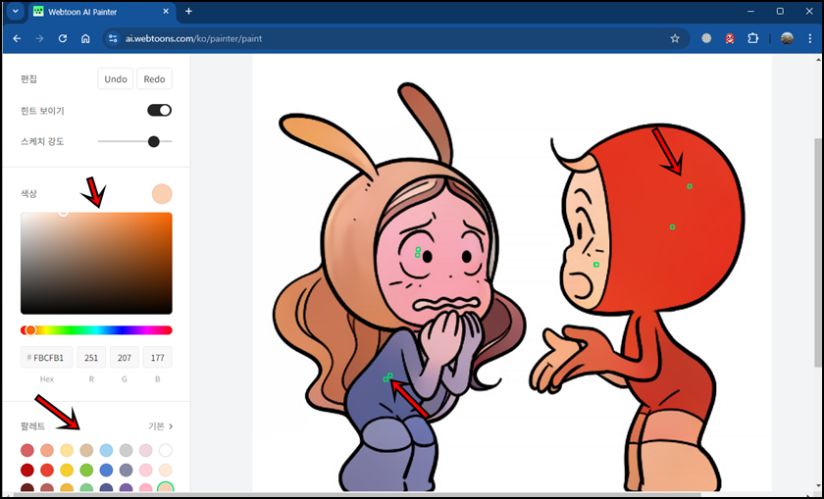
Task: Undo the last edit
Action: (x=116, y=78)
